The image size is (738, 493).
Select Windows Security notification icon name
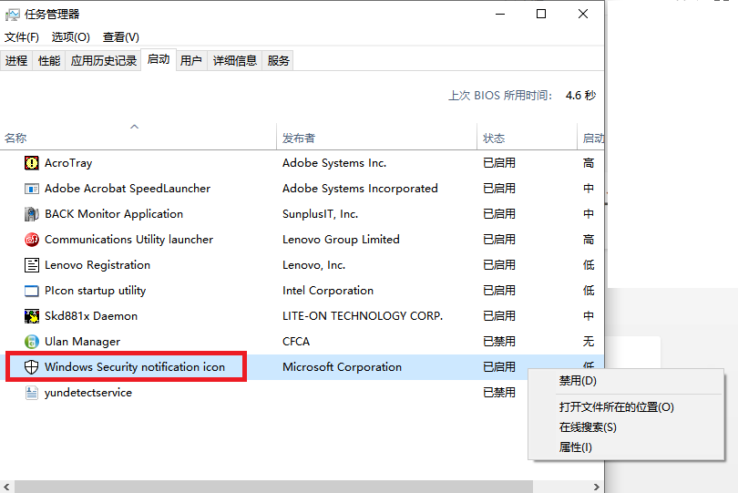tap(135, 367)
